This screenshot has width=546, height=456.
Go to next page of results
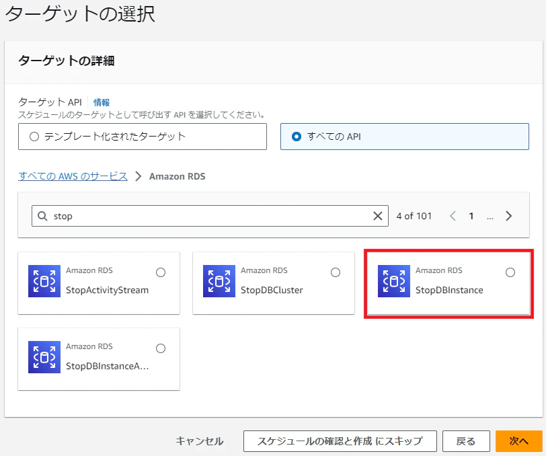tap(509, 216)
